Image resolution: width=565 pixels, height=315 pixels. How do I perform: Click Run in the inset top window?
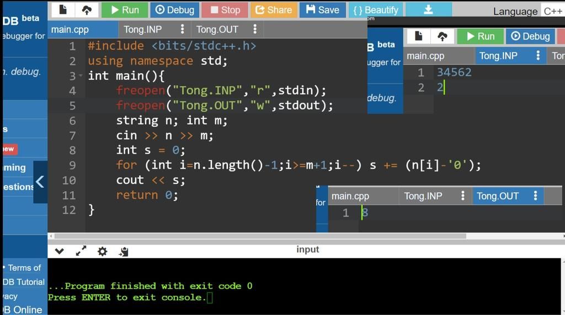pos(481,36)
